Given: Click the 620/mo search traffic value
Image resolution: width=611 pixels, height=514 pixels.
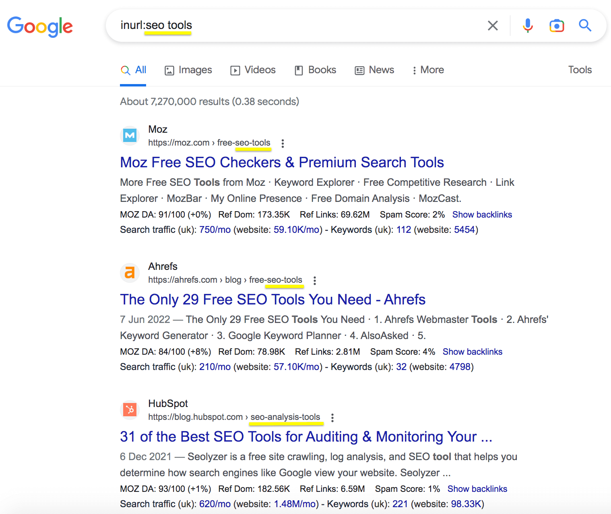Looking at the screenshot, I should tap(215, 504).
